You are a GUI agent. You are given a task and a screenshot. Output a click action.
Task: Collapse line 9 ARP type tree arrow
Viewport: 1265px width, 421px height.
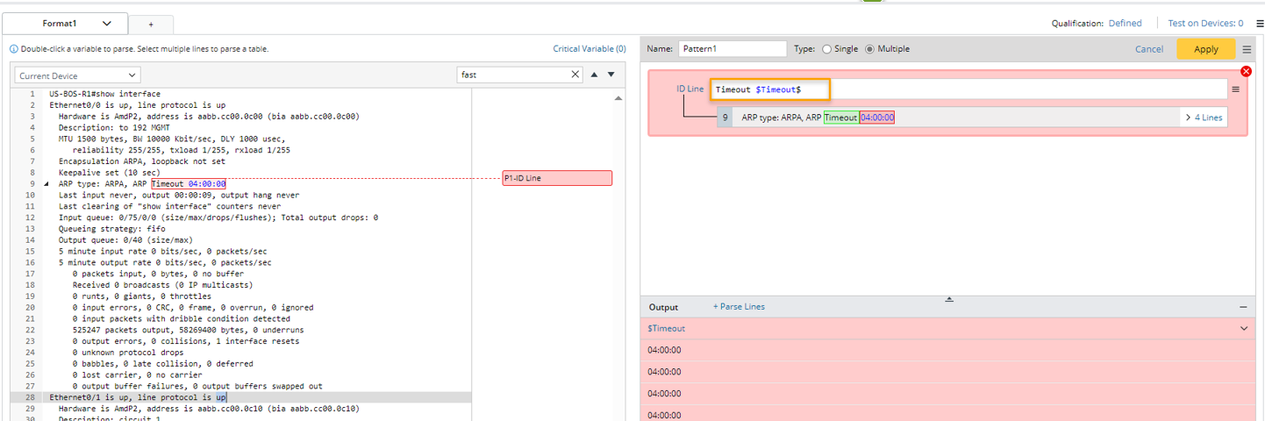tap(46, 184)
